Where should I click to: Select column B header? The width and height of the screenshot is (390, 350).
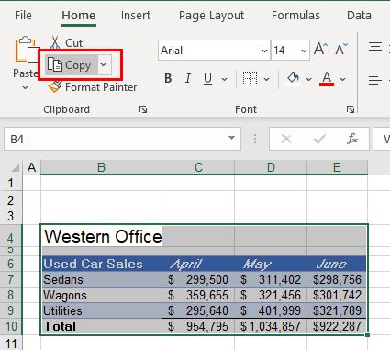[x=101, y=167]
